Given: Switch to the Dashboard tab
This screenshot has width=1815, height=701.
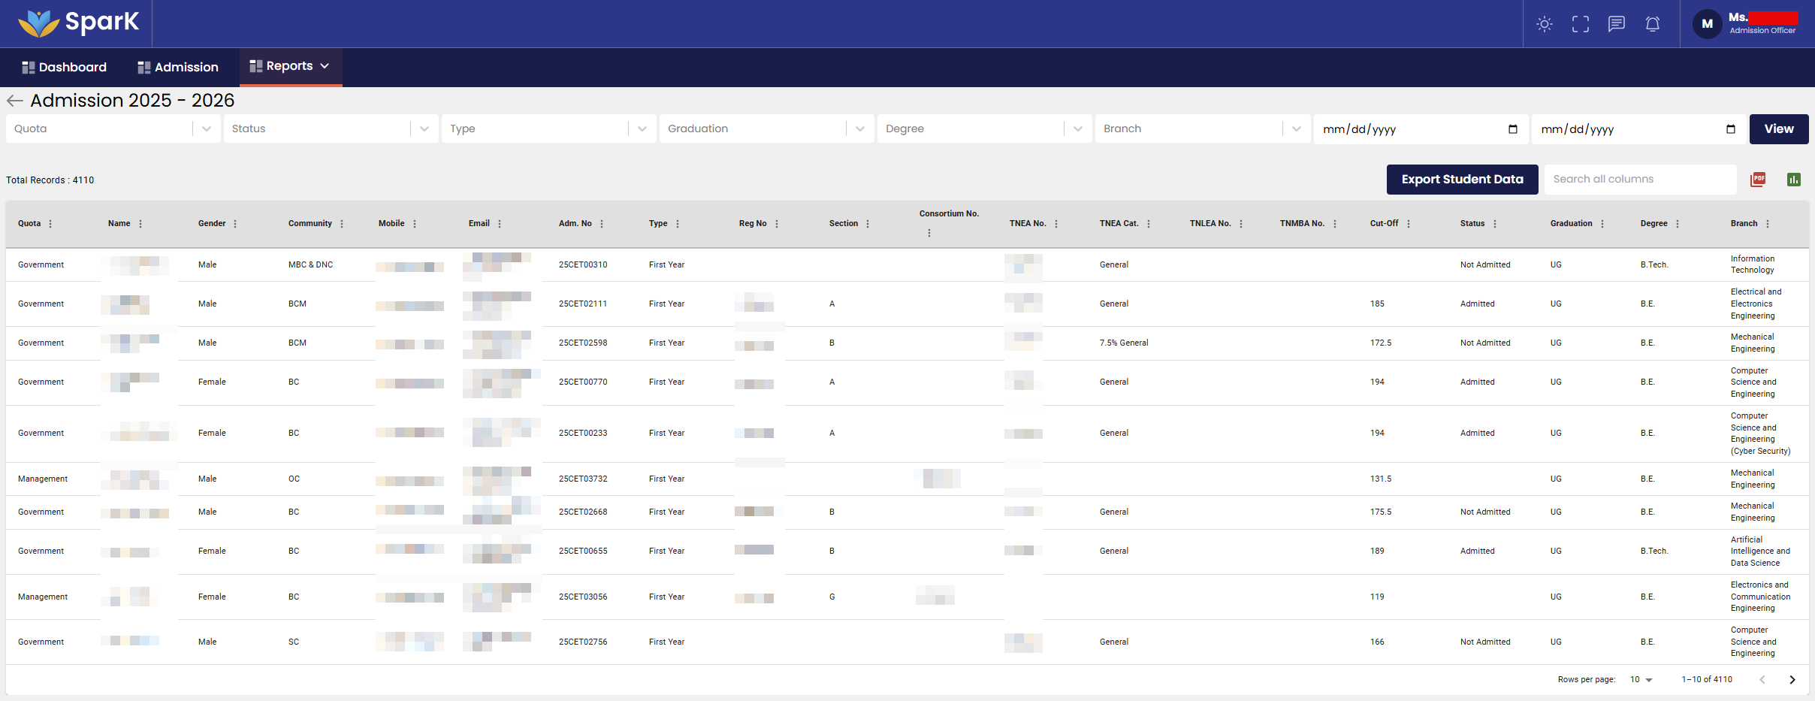Looking at the screenshot, I should coord(65,68).
